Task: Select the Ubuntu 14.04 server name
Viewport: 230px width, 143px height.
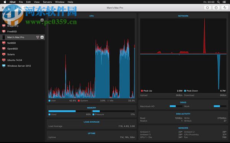Action: point(15,60)
